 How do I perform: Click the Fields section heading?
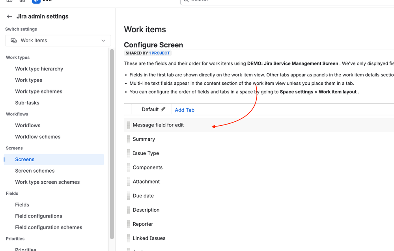(12, 193)
